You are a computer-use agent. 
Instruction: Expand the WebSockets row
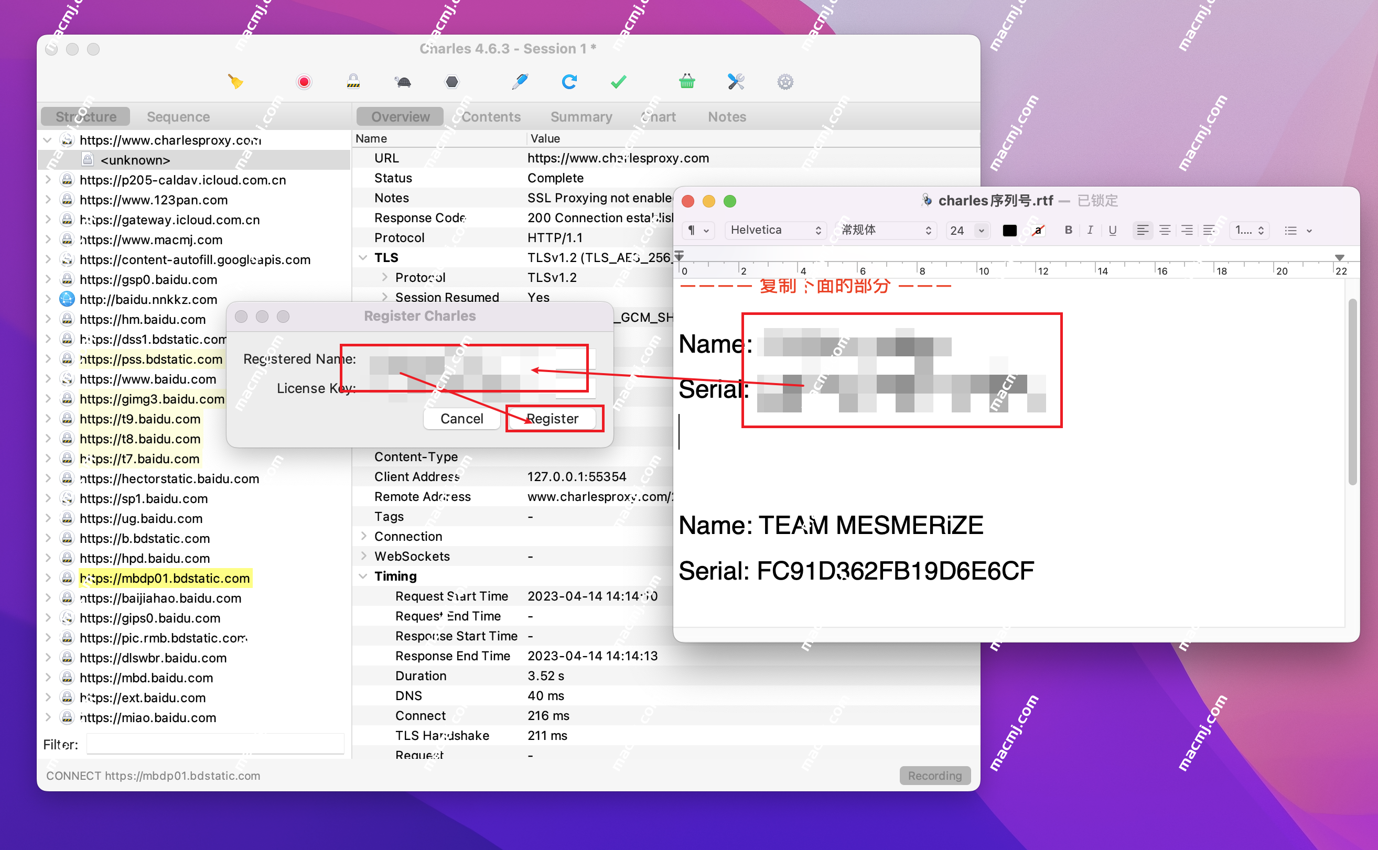(x=363, y=556)
